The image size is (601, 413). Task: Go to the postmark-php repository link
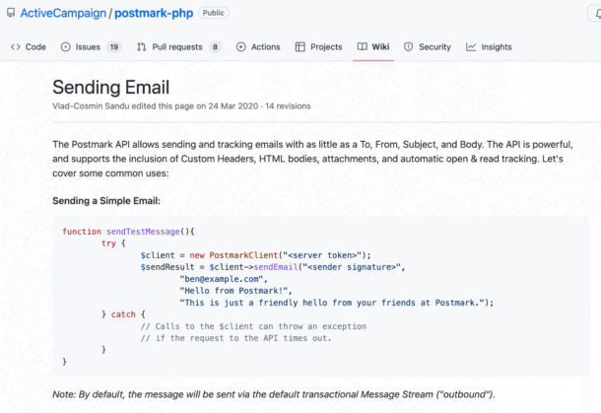[x=153, y=14]
